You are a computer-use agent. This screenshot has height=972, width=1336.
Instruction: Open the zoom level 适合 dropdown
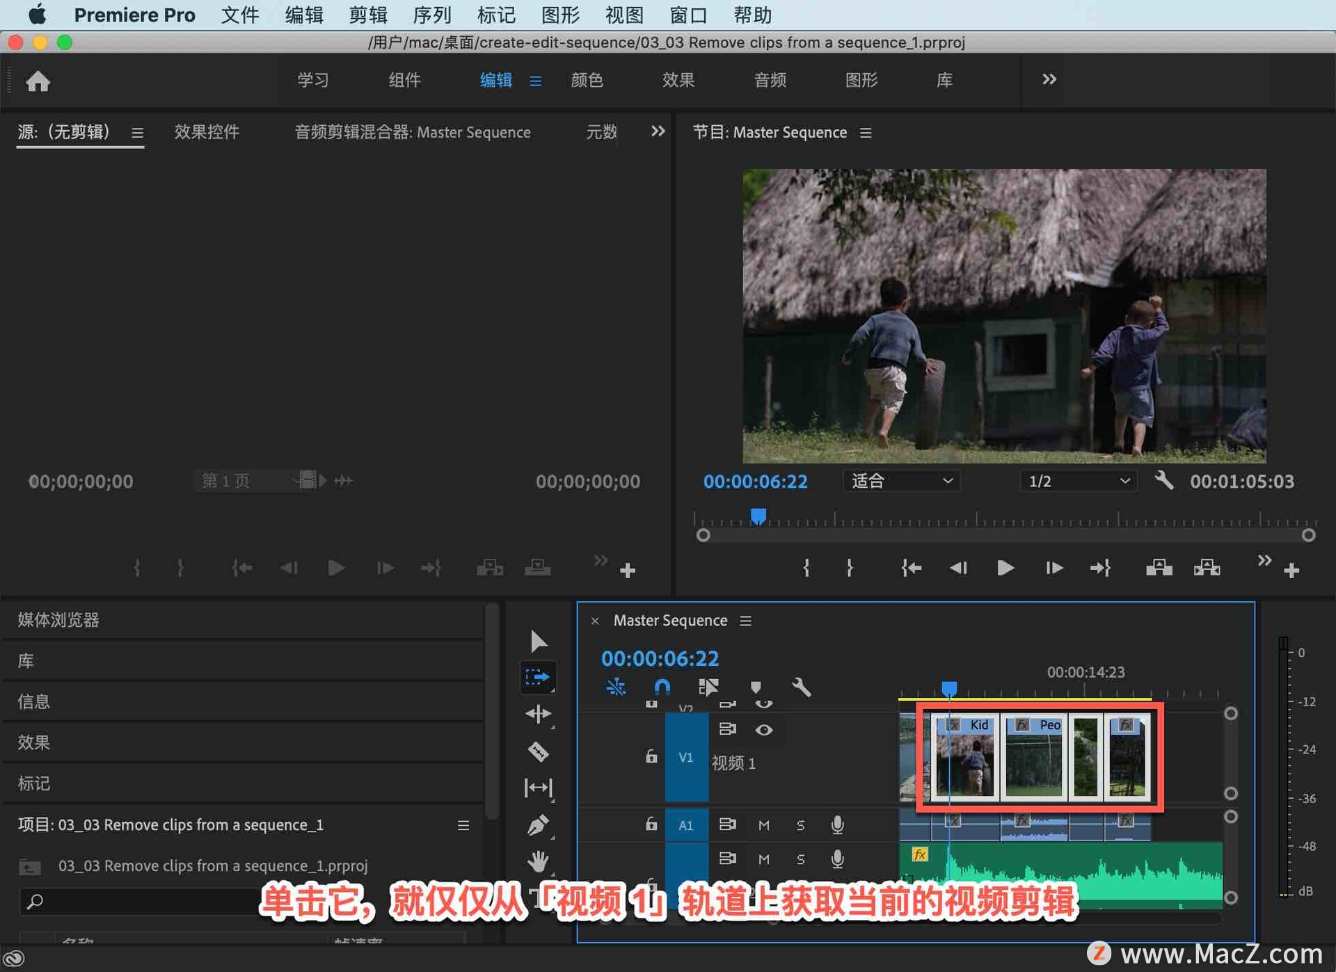tap(900, 481)
